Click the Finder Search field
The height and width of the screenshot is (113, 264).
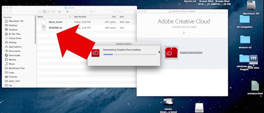[120, 12]
